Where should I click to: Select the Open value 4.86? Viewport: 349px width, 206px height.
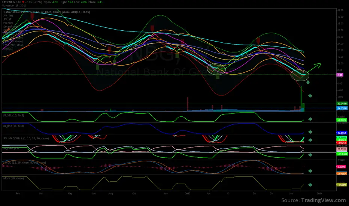[x=55, y=2]
